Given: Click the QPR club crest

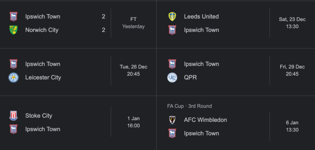Looking at the screenshot, I should pos(172,78).
